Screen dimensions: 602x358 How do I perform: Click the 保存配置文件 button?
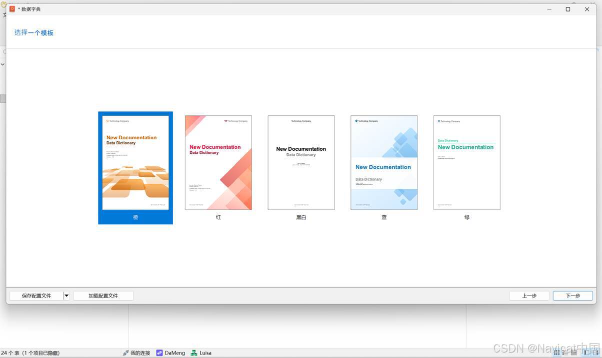(x=36, y=296)
